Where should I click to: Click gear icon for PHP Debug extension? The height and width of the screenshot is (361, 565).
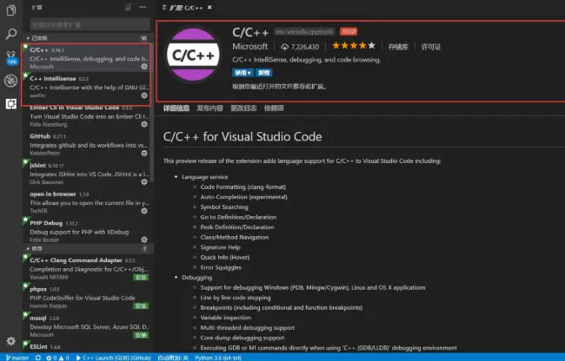[144, 240]
